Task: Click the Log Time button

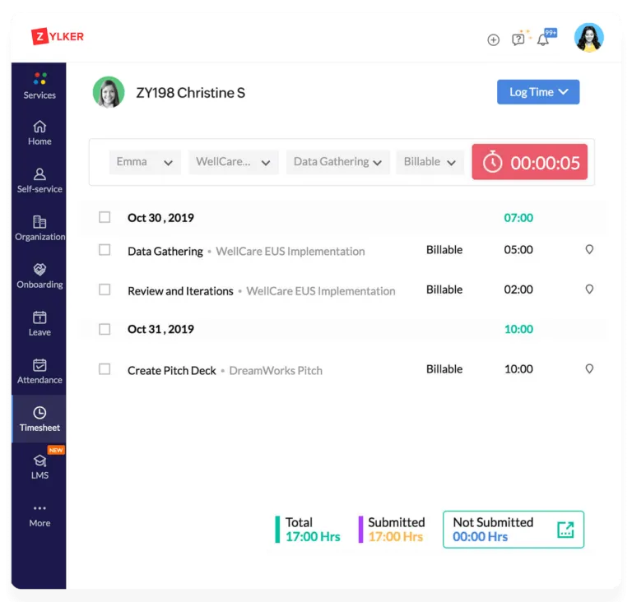Action: (x=538, y=92)
